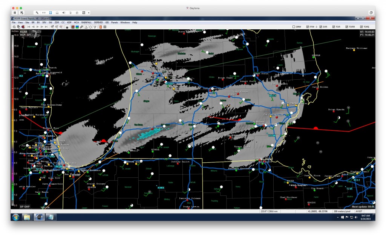Toggle the triangle marker toolbar icon
Image resolution: width=386 pixels, height=236 pixels.
coord(86,27)
